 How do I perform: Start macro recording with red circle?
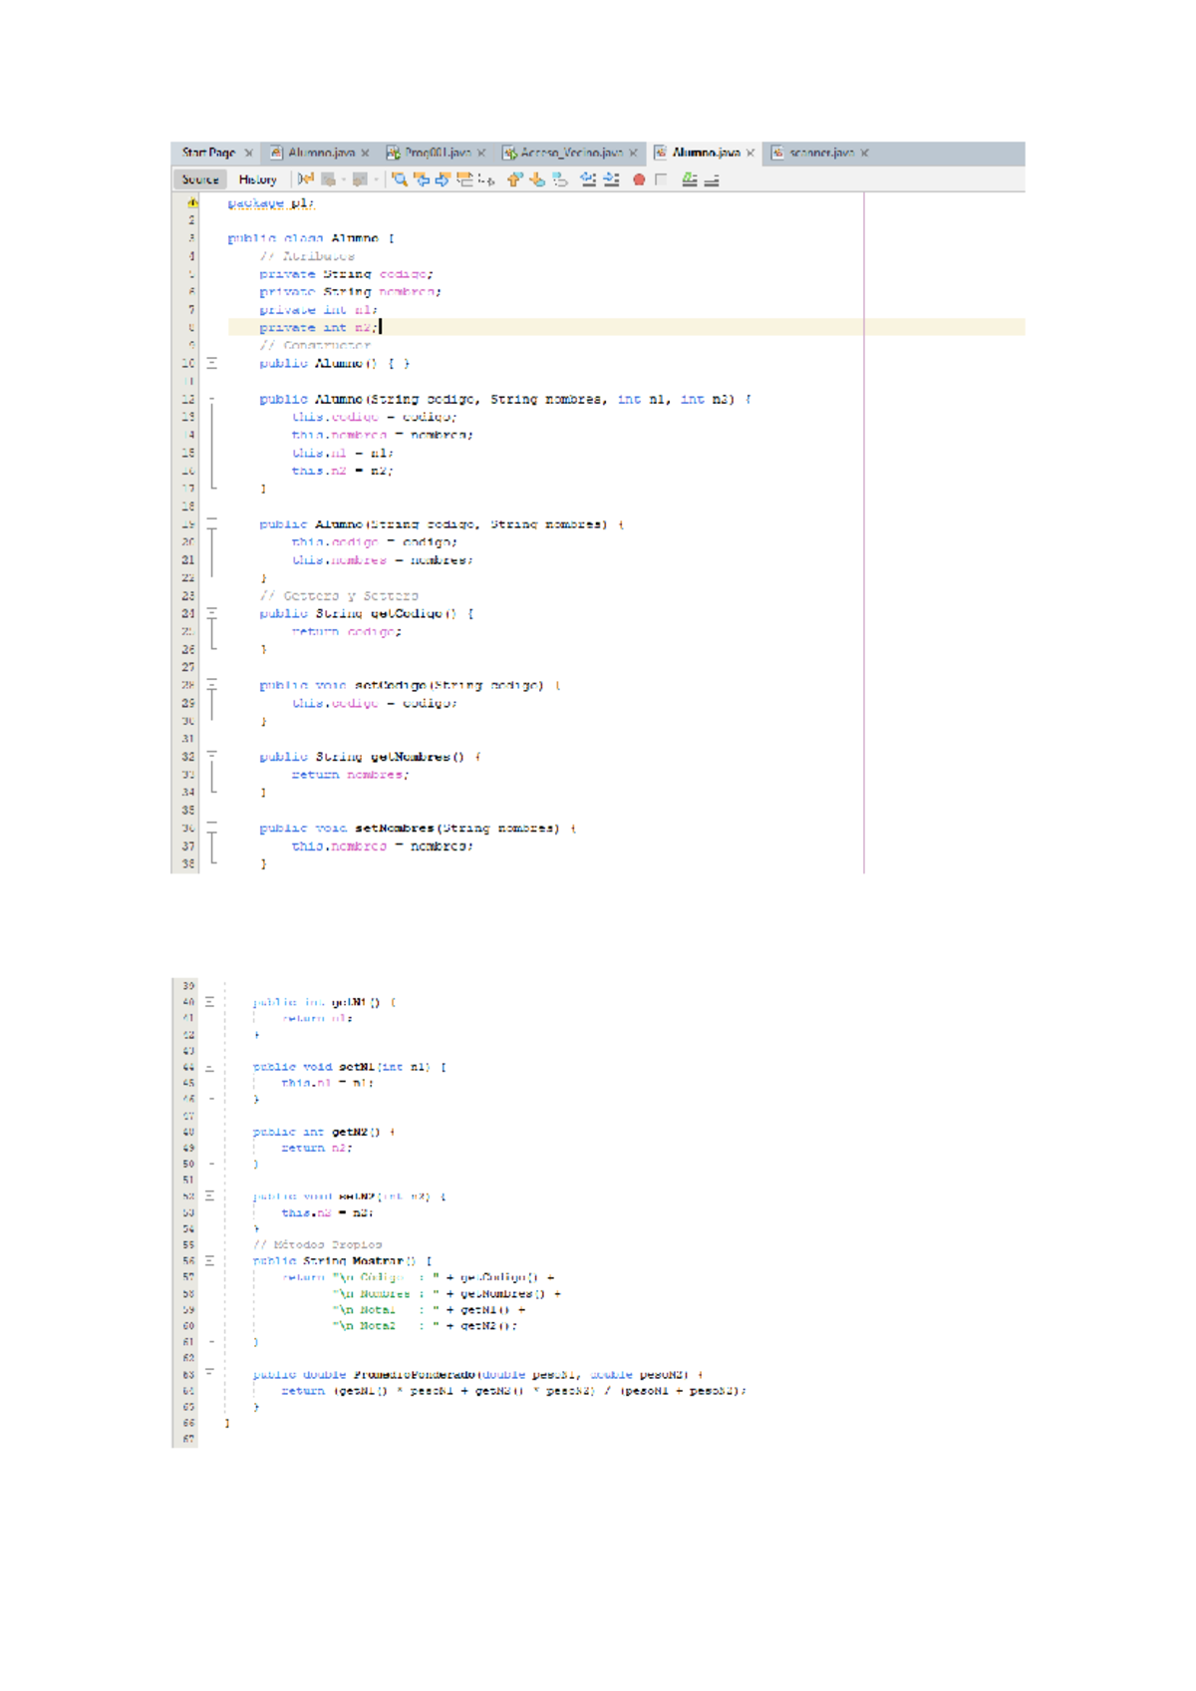pyautogui.click(x=639, y=179)
